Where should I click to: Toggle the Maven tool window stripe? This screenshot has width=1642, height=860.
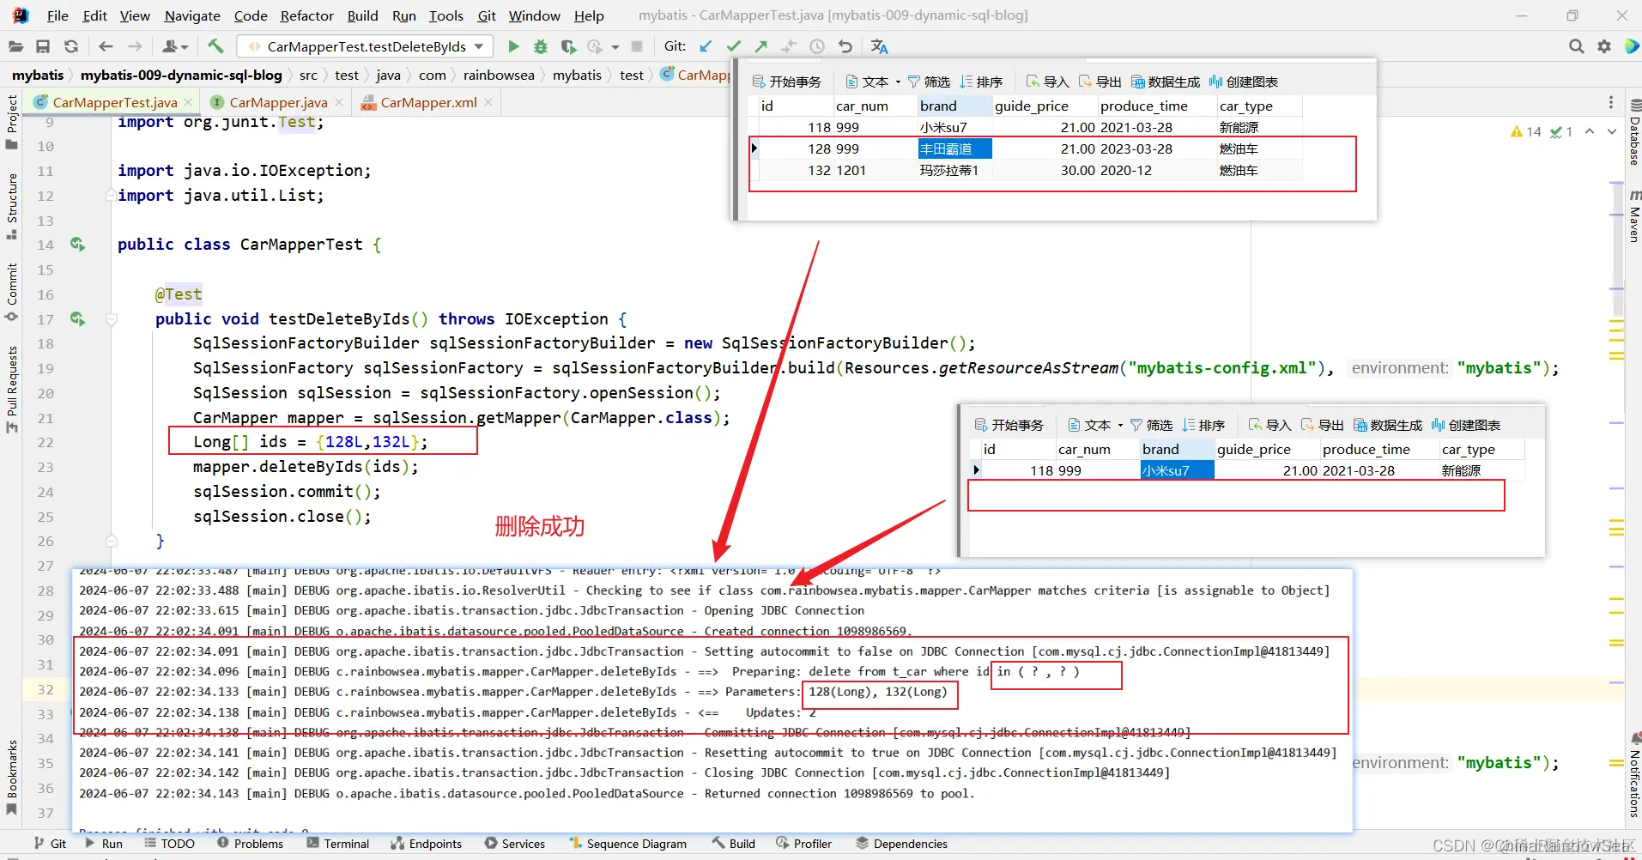pyautogui.click(x=1633, y=216)
